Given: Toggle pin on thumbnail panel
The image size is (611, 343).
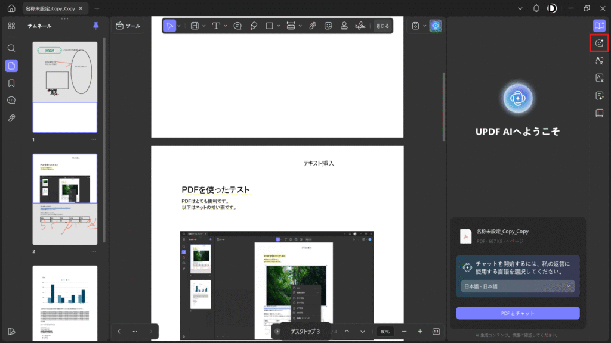Looking at the screenshot, I should pos(96,26).
